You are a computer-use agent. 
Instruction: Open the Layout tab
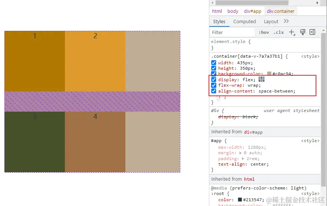point(271,22)
